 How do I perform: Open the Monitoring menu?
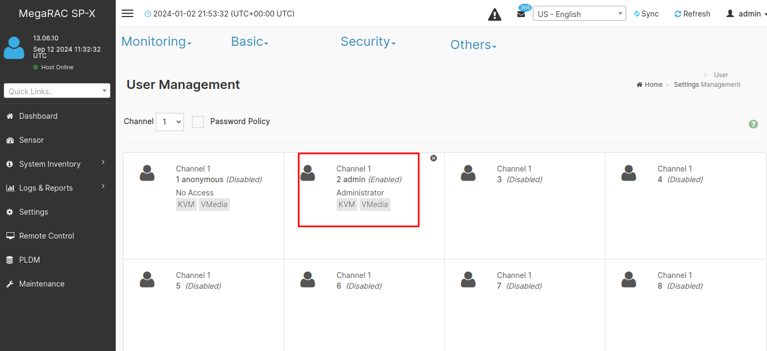tap(156, 42)
